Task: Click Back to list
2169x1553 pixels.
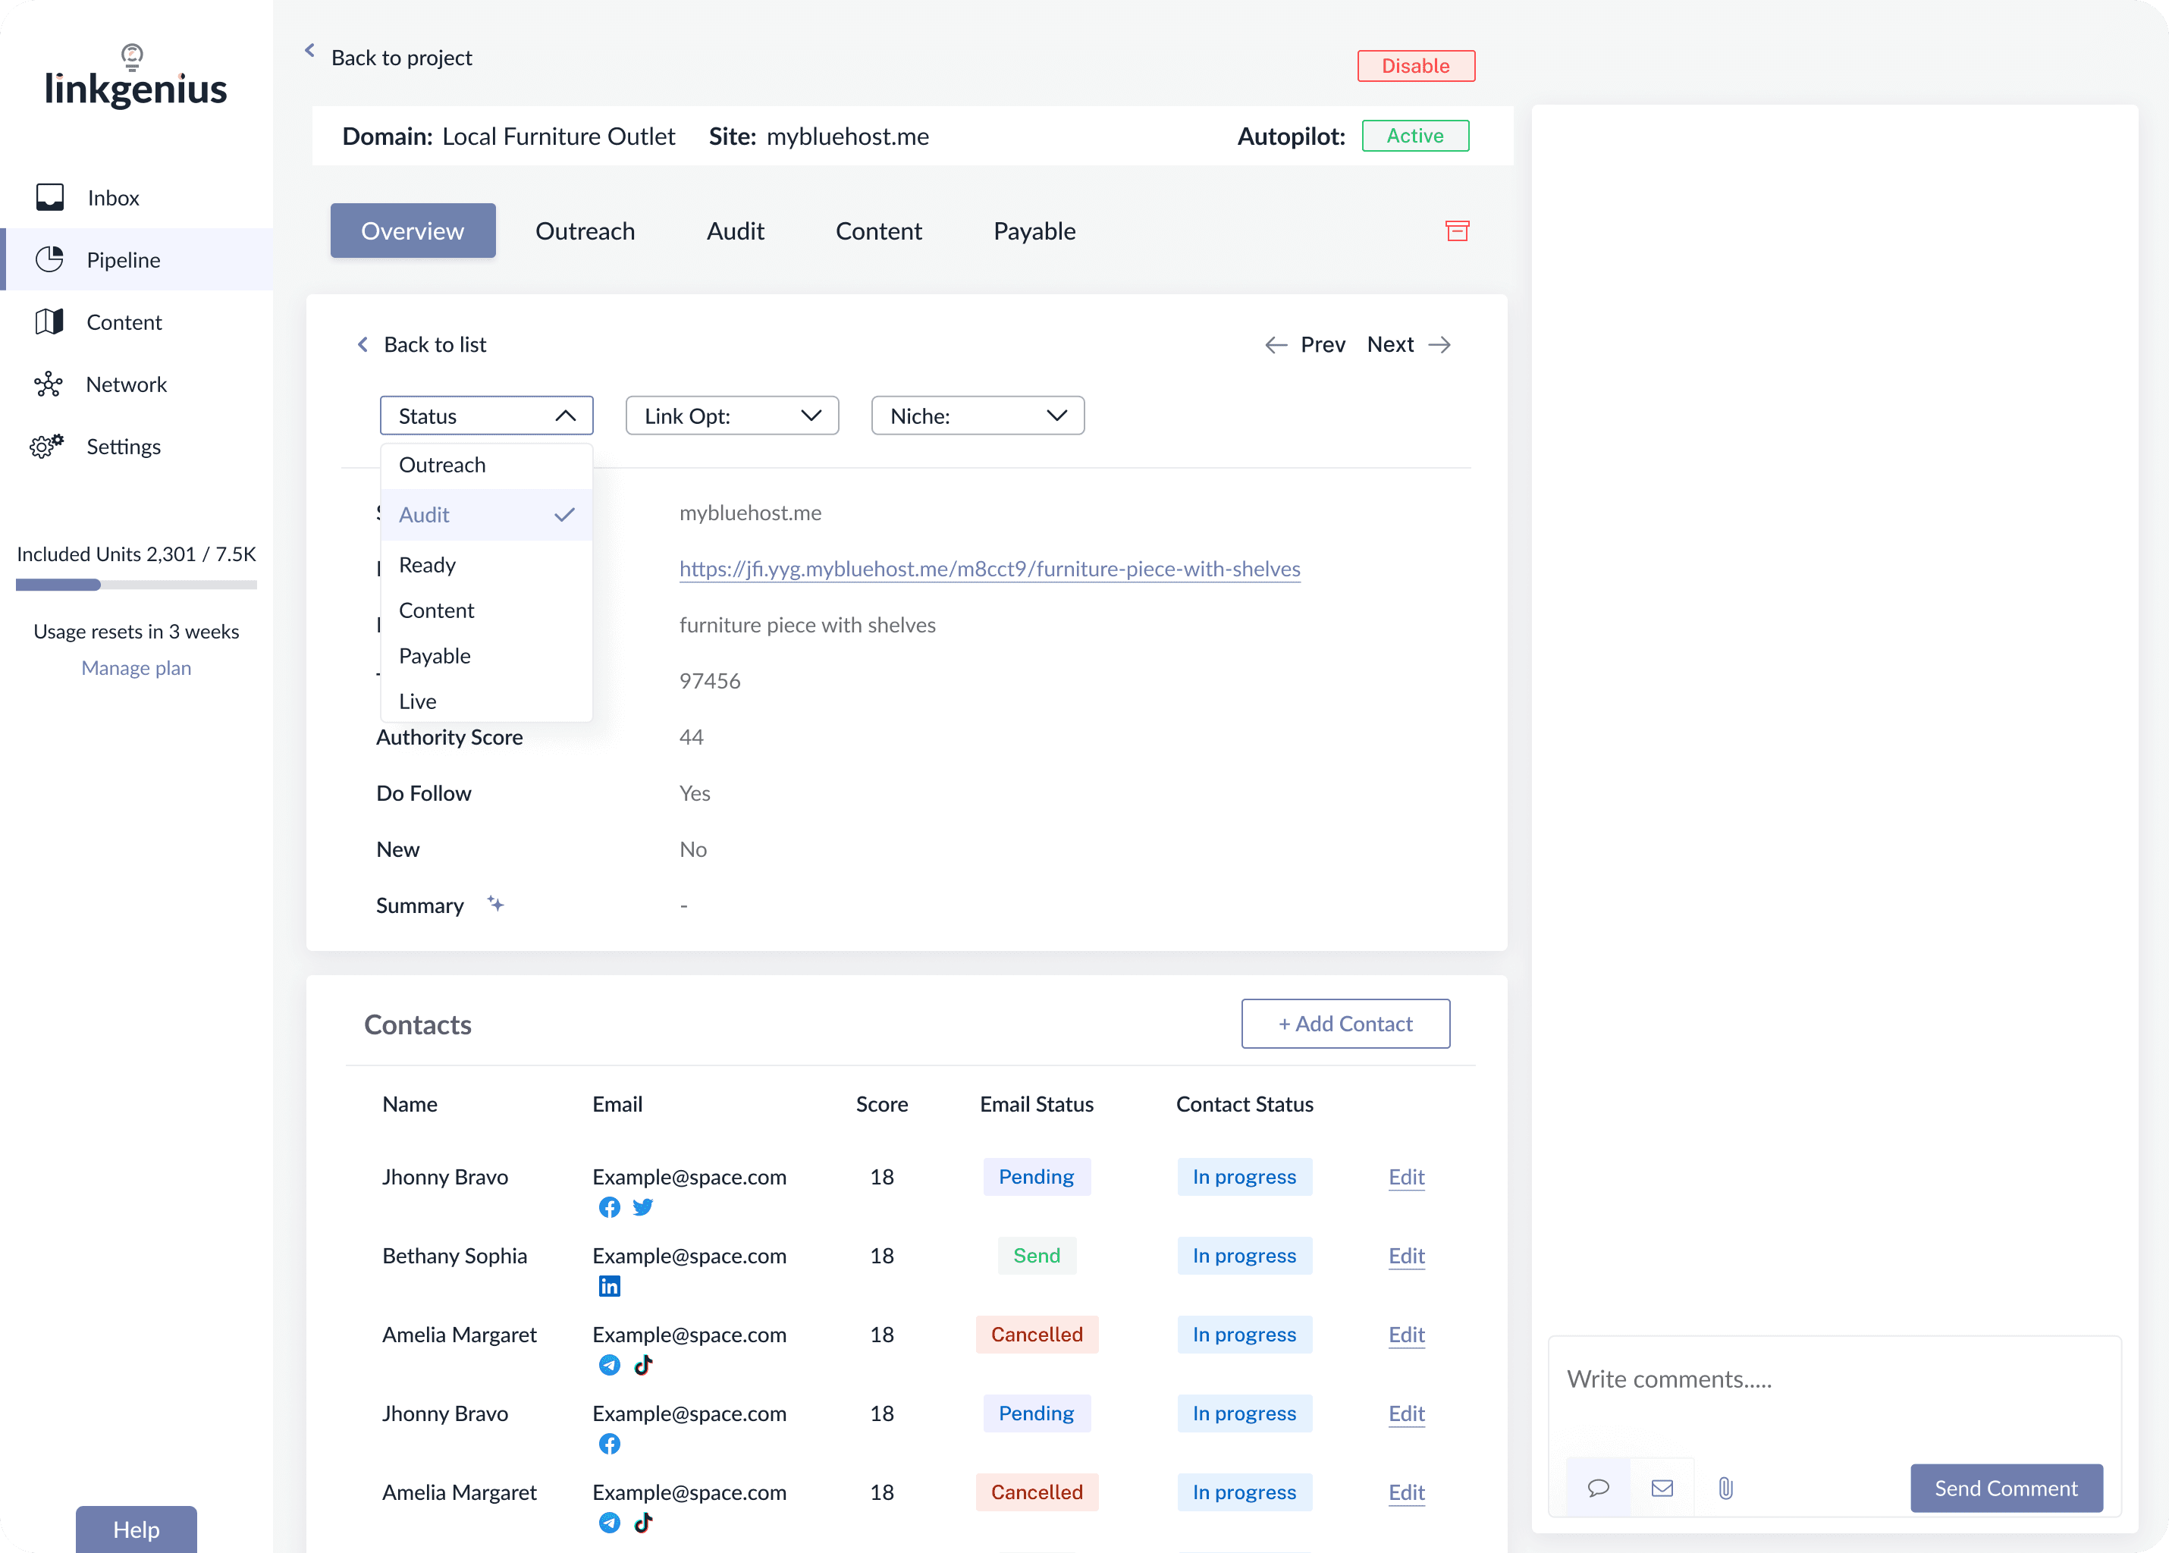Action: coord(421,344)
